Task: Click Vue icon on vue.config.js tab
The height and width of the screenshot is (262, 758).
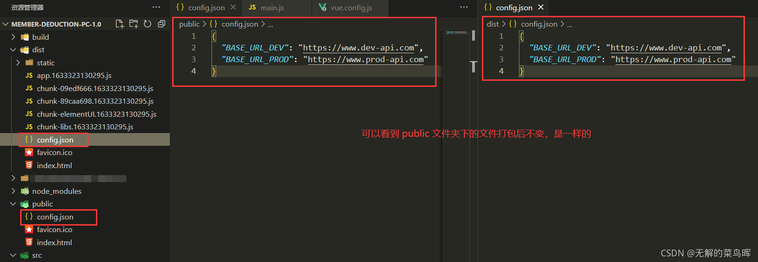Action: (x=322, y=7)
